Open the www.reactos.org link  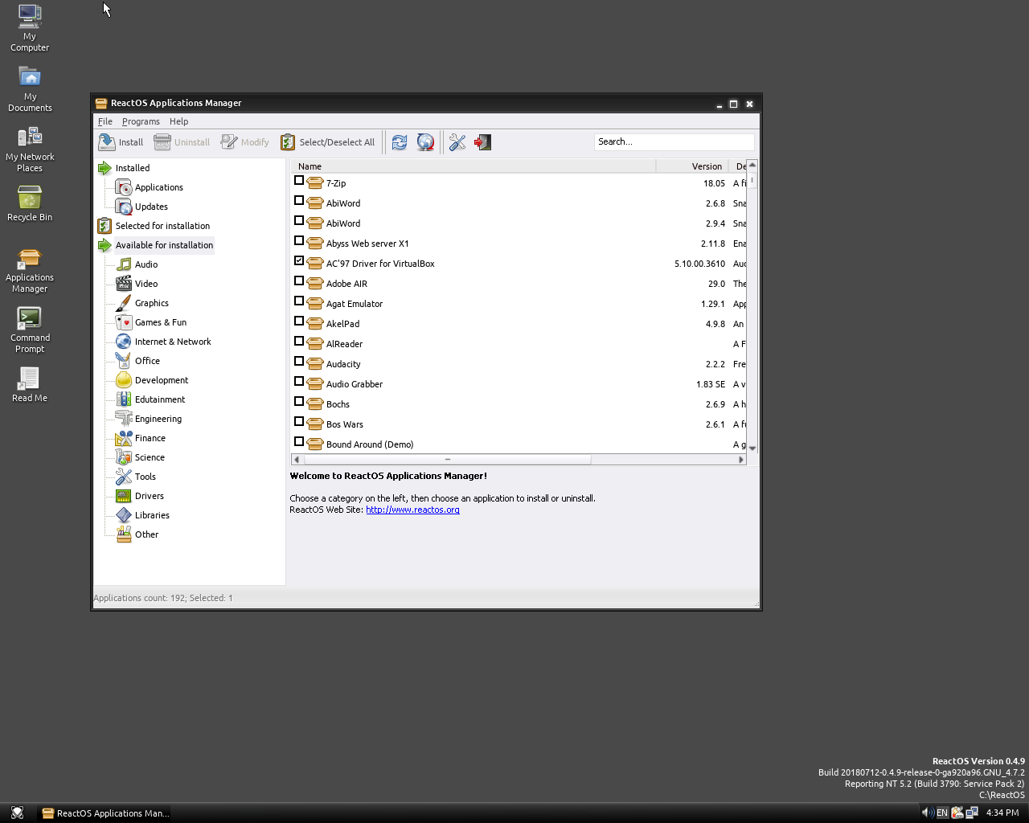[x=412, y=510]
